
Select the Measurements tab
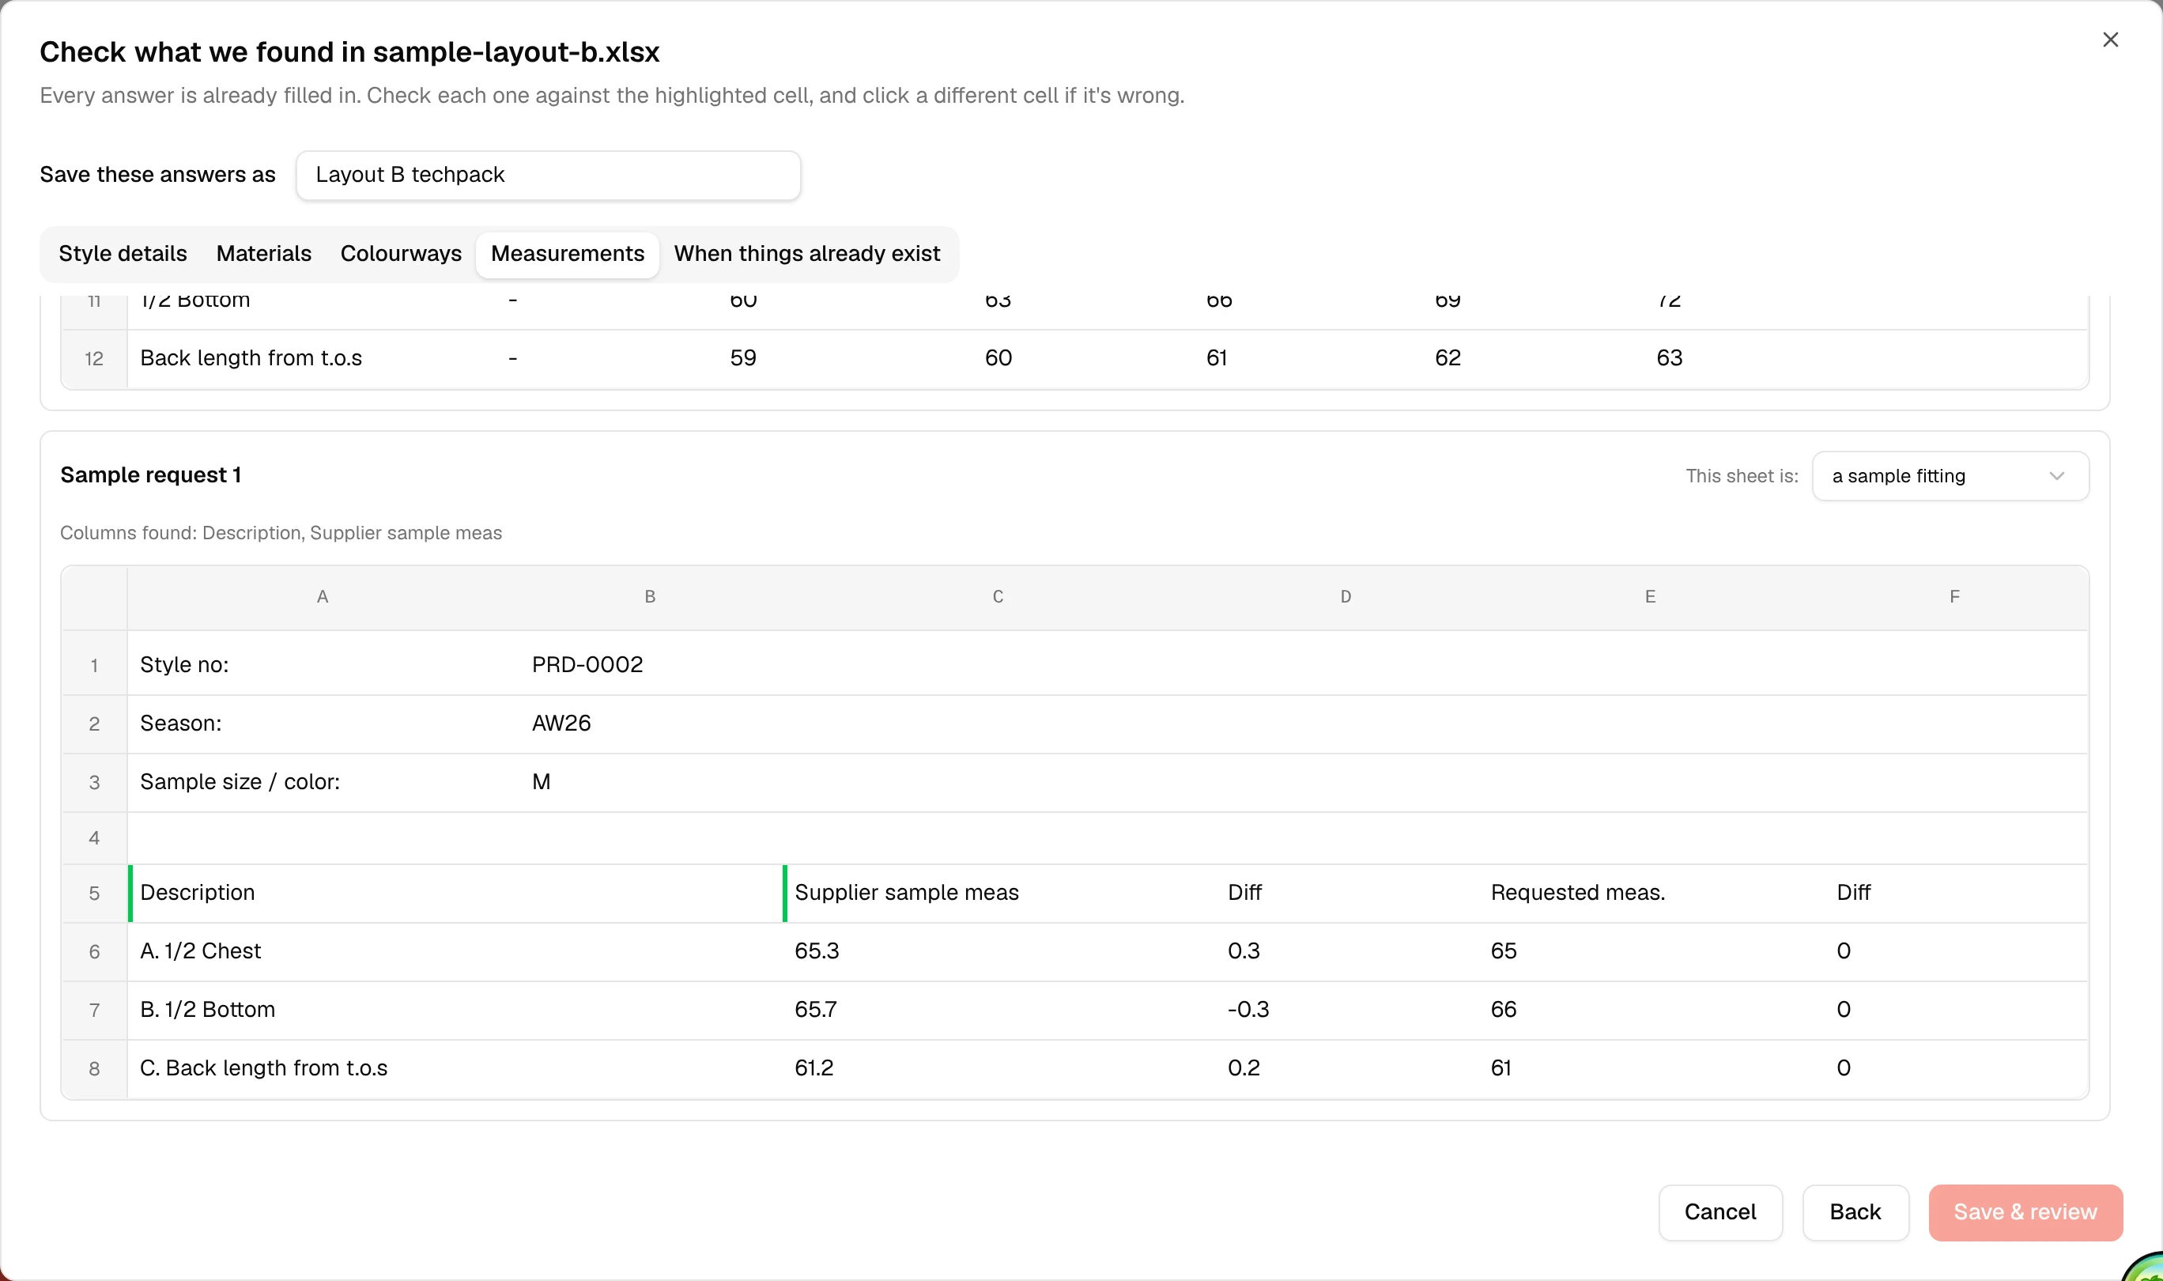pyautogui.click(x=568, y=254)
